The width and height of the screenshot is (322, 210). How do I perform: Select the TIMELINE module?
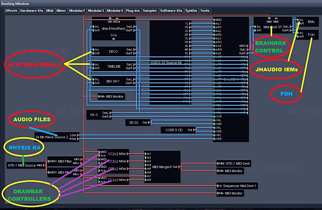click(x=114, y=66)
